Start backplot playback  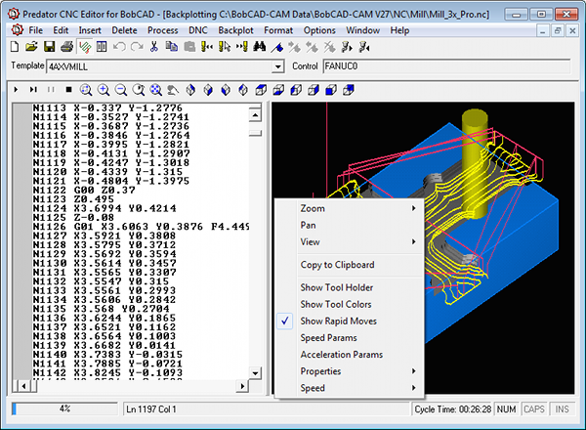click(16, 90)
